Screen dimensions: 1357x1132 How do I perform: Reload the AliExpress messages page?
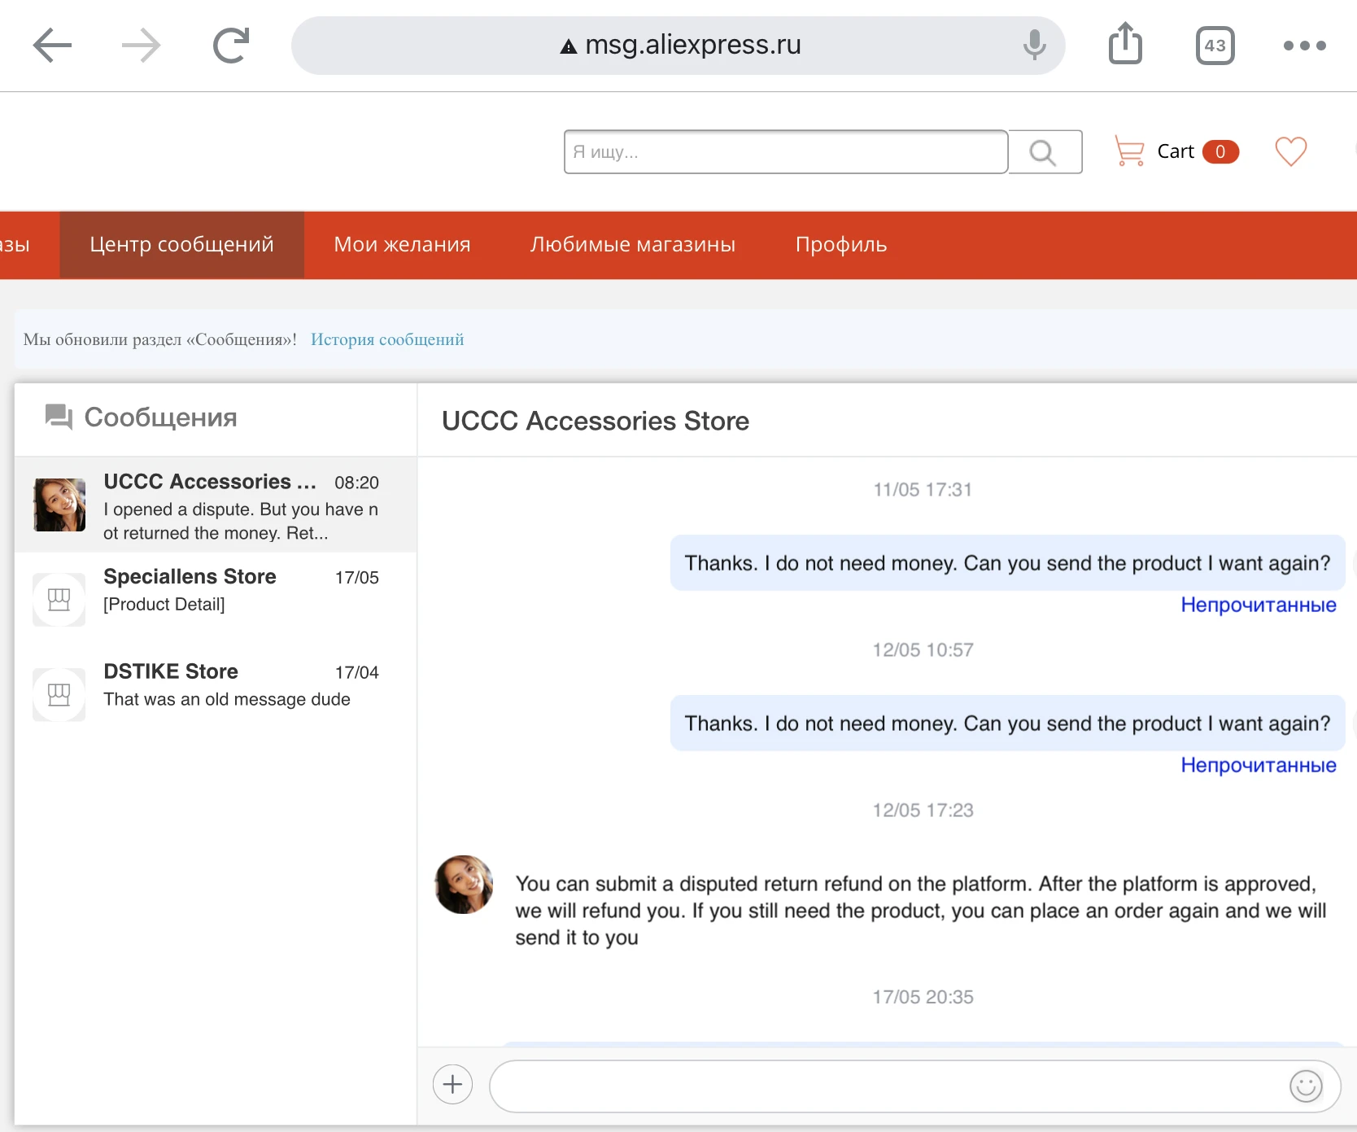tap(231, 46)
